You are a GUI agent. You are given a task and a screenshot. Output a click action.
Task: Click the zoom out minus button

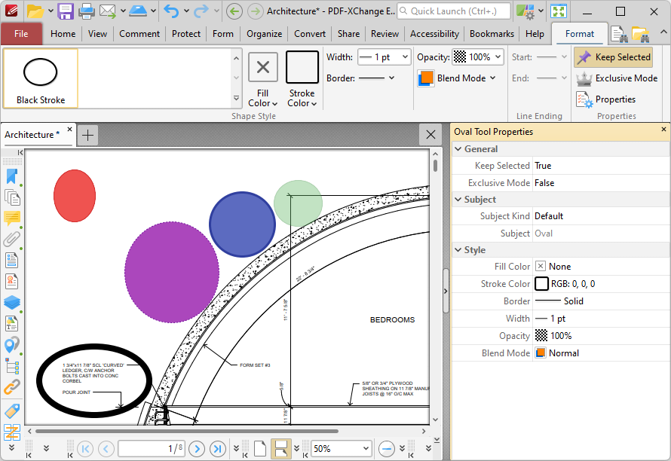(x=387, y=449)
